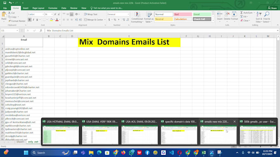280x157 pixels.
Task: Apply the Good cell style
Action: (202, 14)
